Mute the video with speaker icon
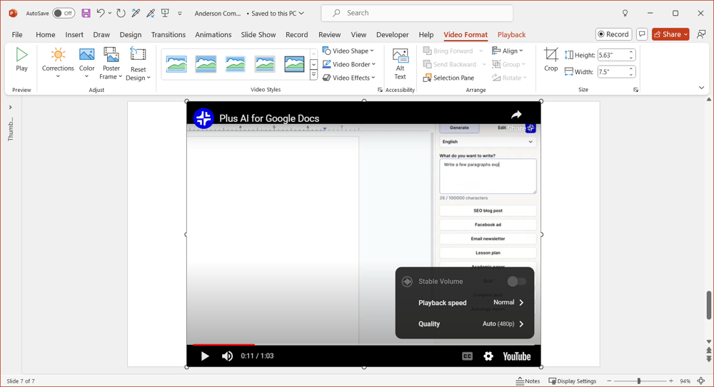Screen dimensions: 714x387 (227, 356)
